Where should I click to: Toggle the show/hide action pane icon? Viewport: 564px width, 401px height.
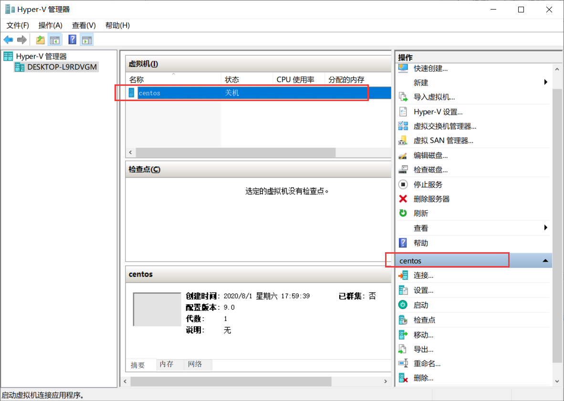[x=87, y=40]
